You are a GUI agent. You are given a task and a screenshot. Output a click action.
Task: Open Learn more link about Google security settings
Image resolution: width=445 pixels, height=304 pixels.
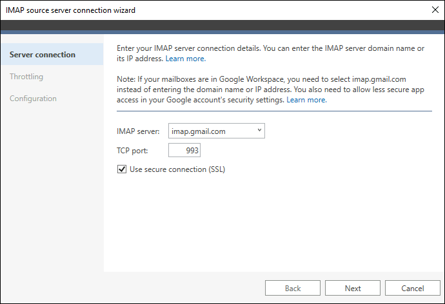click(x=306, y=100)
